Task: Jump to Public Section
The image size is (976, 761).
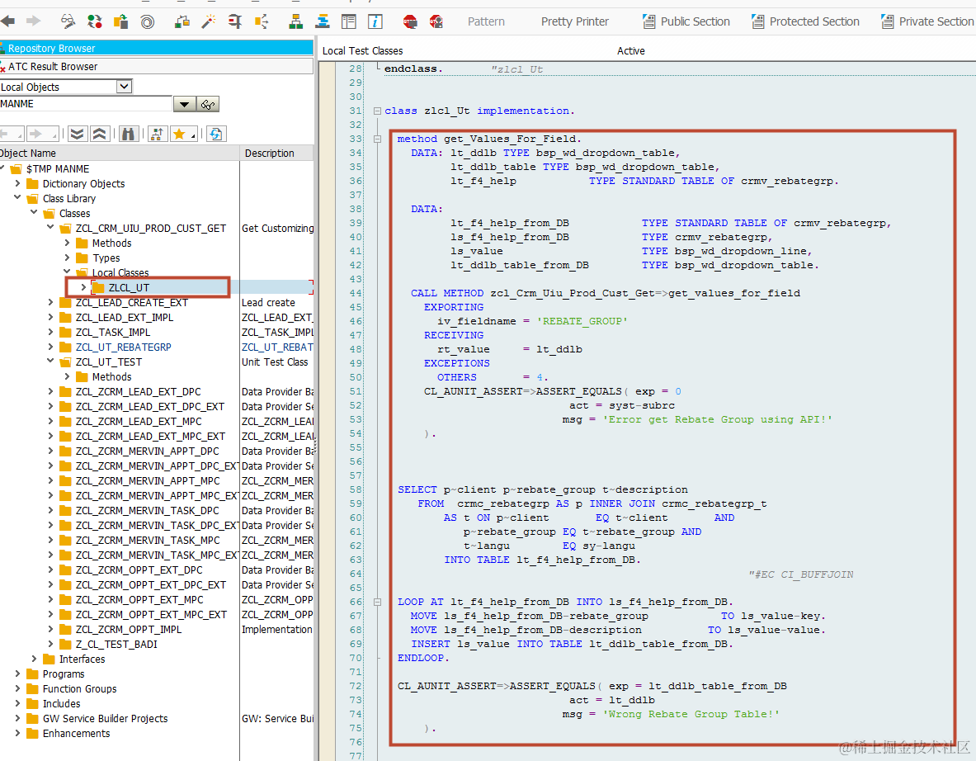Action: pyautogui.click(x=686, y=21)
